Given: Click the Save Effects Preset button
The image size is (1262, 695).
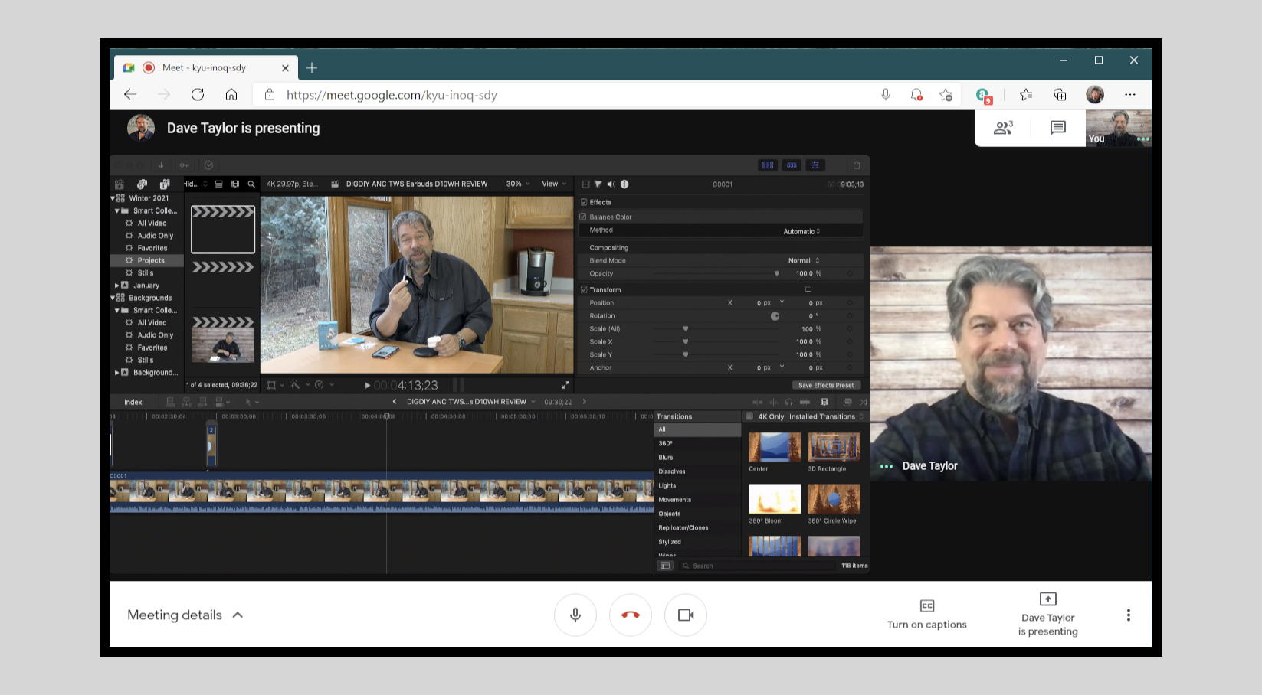Looking at the screenshot, I should pyautogui.click(x=826, y=385).
